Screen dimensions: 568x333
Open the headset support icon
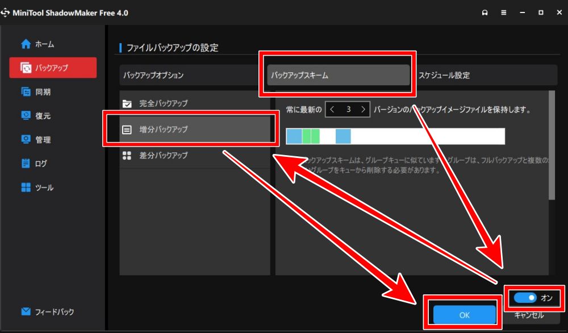click(x=485, y=13)
